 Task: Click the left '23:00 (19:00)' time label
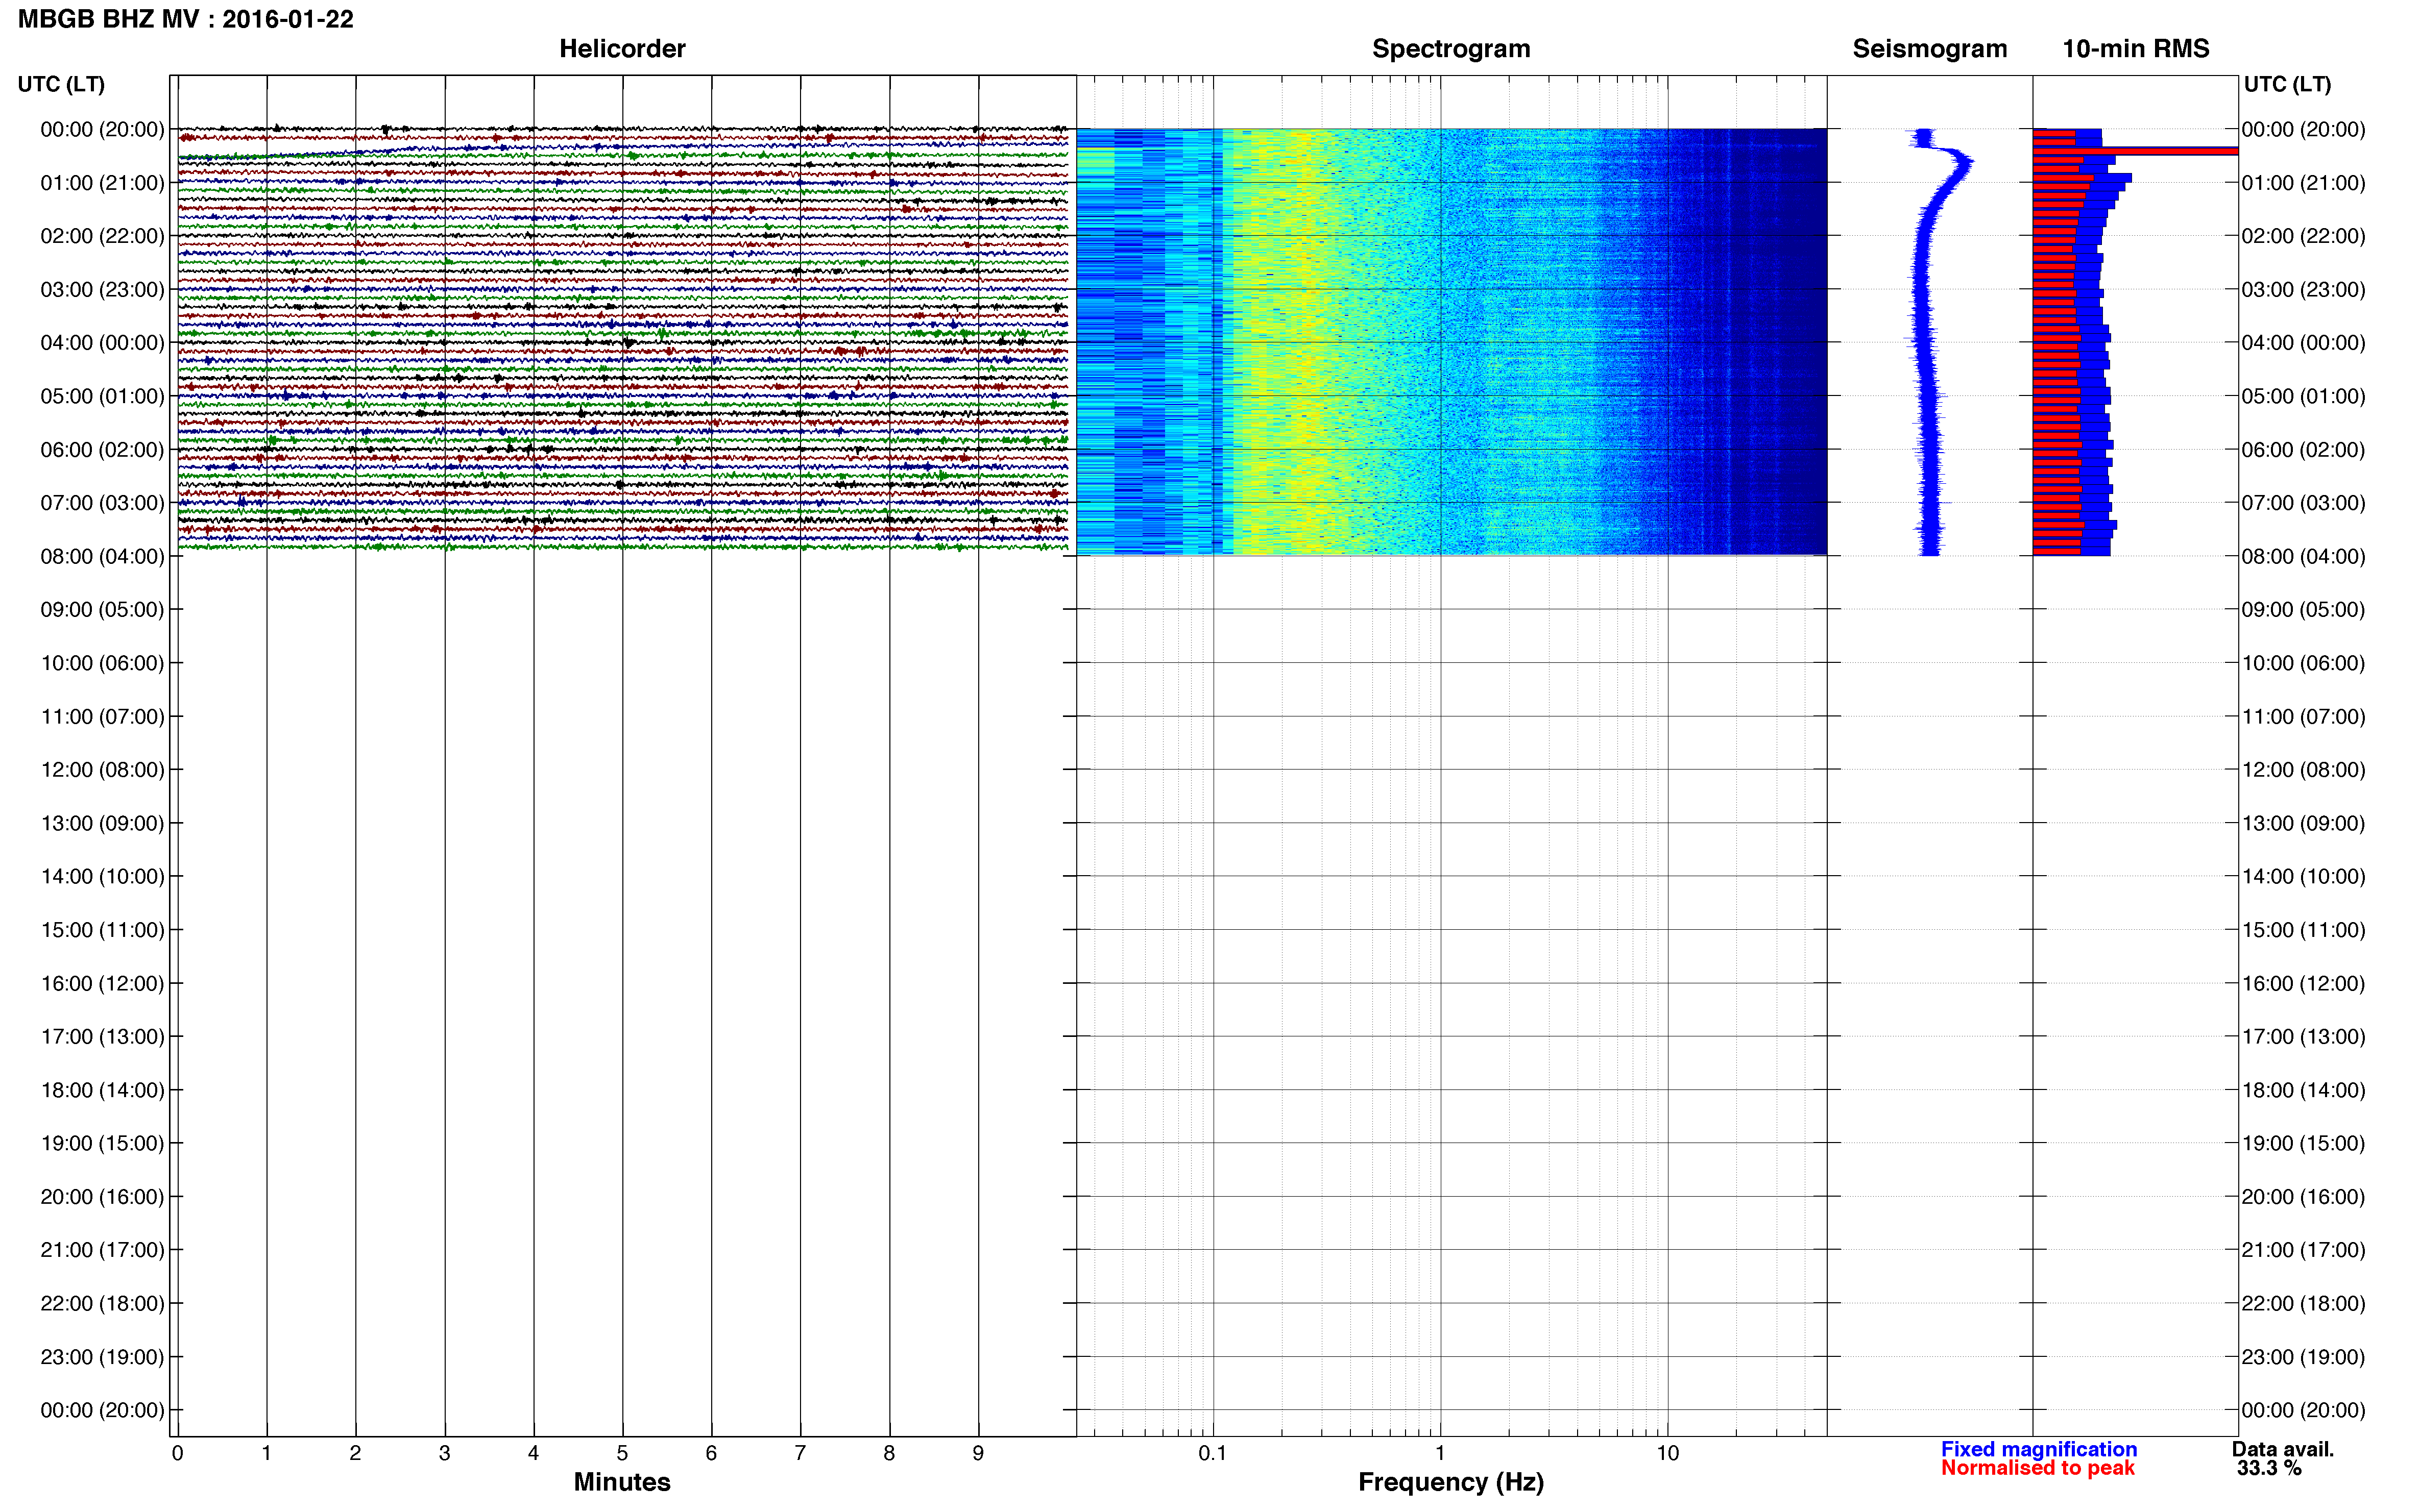tap(102, 1357)
